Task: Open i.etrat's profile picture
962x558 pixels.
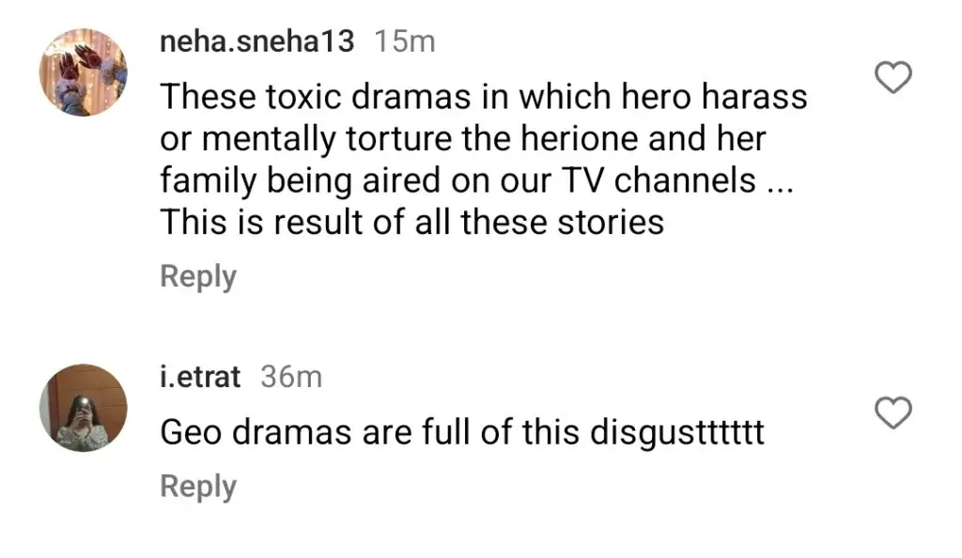Action: click(84, 407)
